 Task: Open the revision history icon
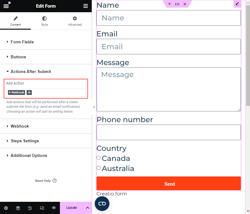pos(30,208)
